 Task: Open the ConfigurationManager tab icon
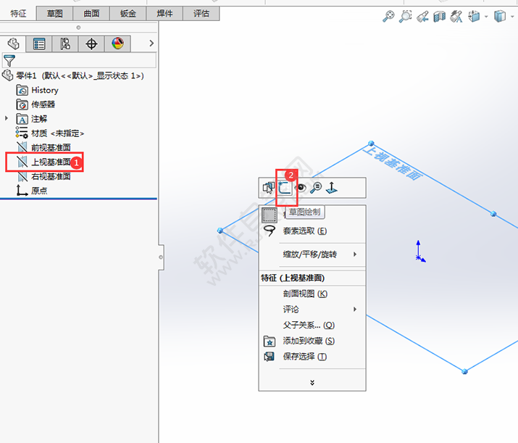pyautogui.click(x=65, y=44)
